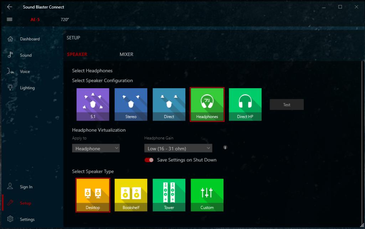Select the AE-5 device tab
The width and height of the screenshot is (365, 229).
click(35, 20)
